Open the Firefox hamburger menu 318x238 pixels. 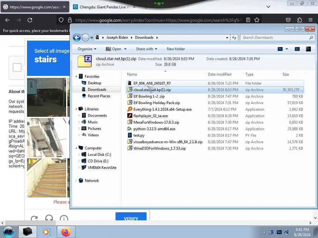[x=311, y=20]
